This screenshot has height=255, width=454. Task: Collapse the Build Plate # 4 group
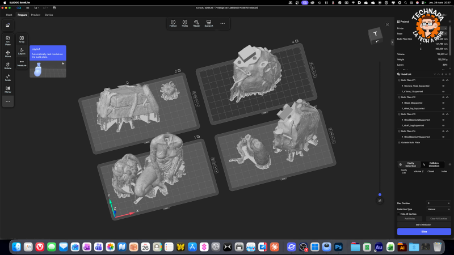tap(447, 131)
